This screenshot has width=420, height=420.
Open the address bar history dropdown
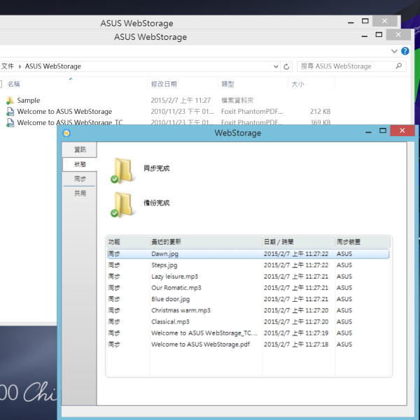point(276,66)
